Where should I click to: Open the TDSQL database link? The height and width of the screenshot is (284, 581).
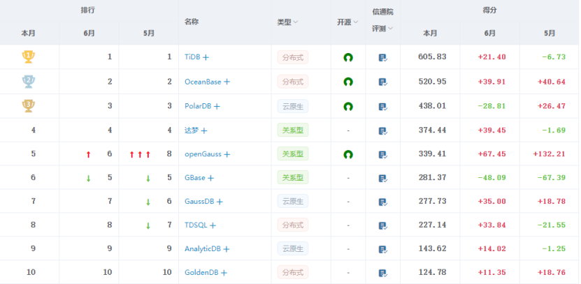(x=196, y=225)
